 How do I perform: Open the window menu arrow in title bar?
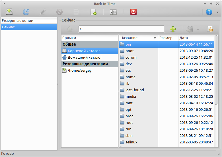tap(4, 4)
